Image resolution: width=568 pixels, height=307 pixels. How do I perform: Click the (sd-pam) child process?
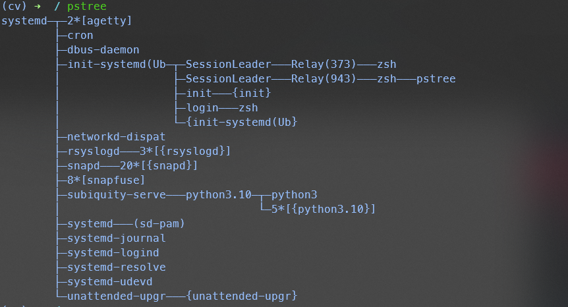click(x=159, y=224)
